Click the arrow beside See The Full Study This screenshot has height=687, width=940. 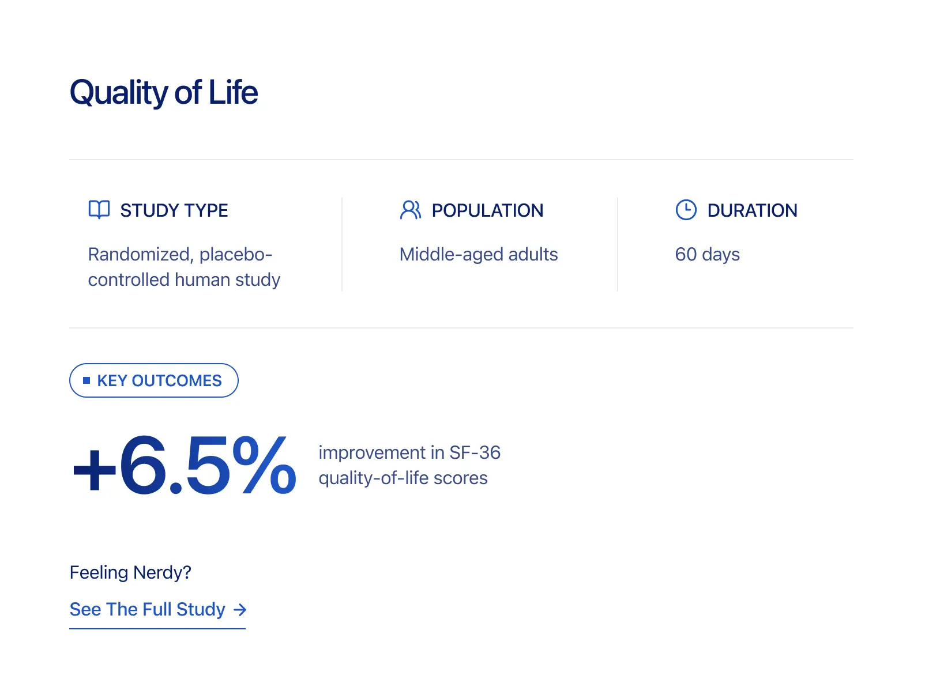pyautogui.click(x=240, y=610)
